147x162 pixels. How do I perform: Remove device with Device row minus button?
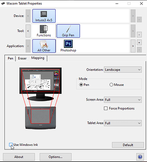point(139,20)
